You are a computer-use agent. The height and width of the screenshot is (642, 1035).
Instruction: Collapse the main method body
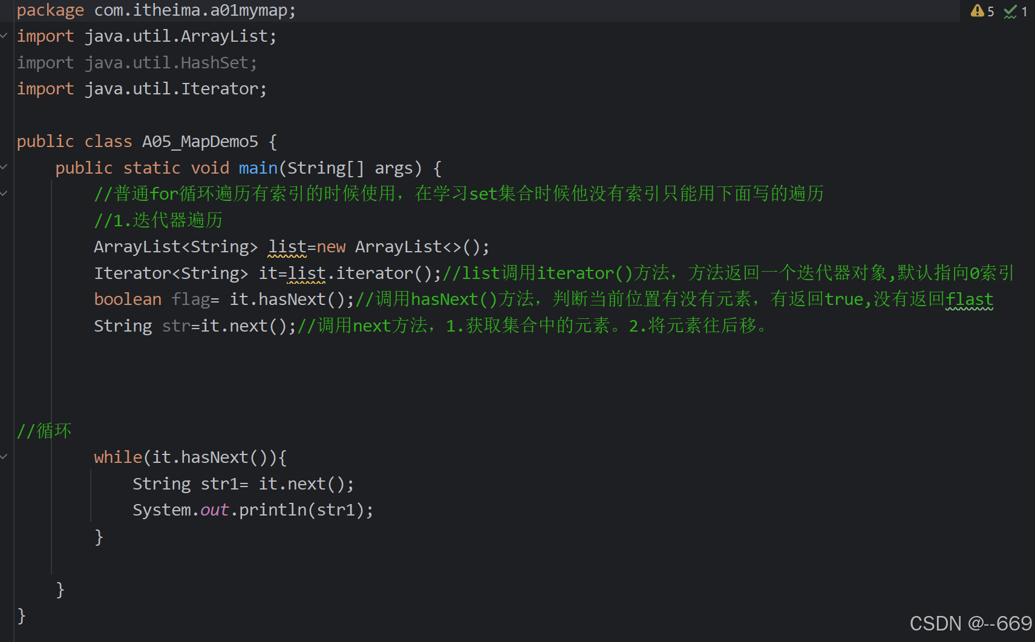(4, 168)
